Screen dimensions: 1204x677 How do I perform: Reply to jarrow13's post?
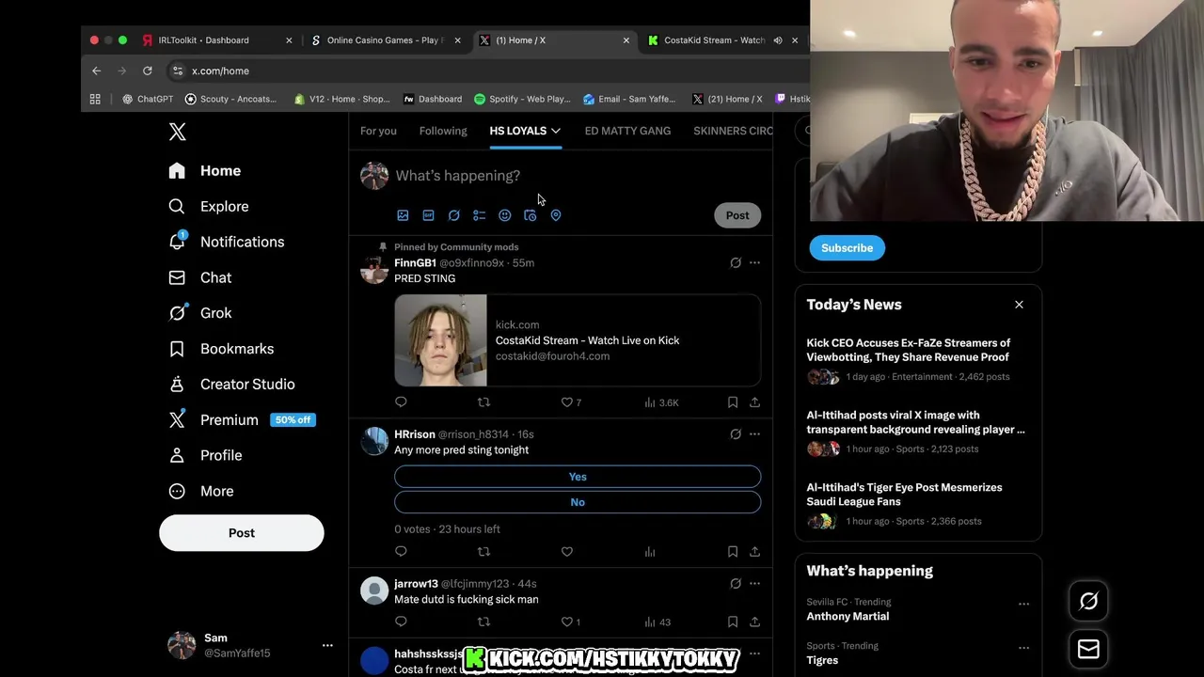pos(401,622)
